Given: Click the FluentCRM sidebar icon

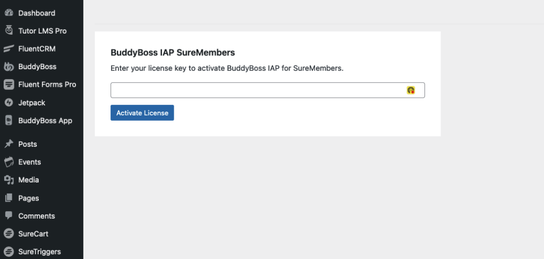Looking at the screenshot, I should (8, 49).
